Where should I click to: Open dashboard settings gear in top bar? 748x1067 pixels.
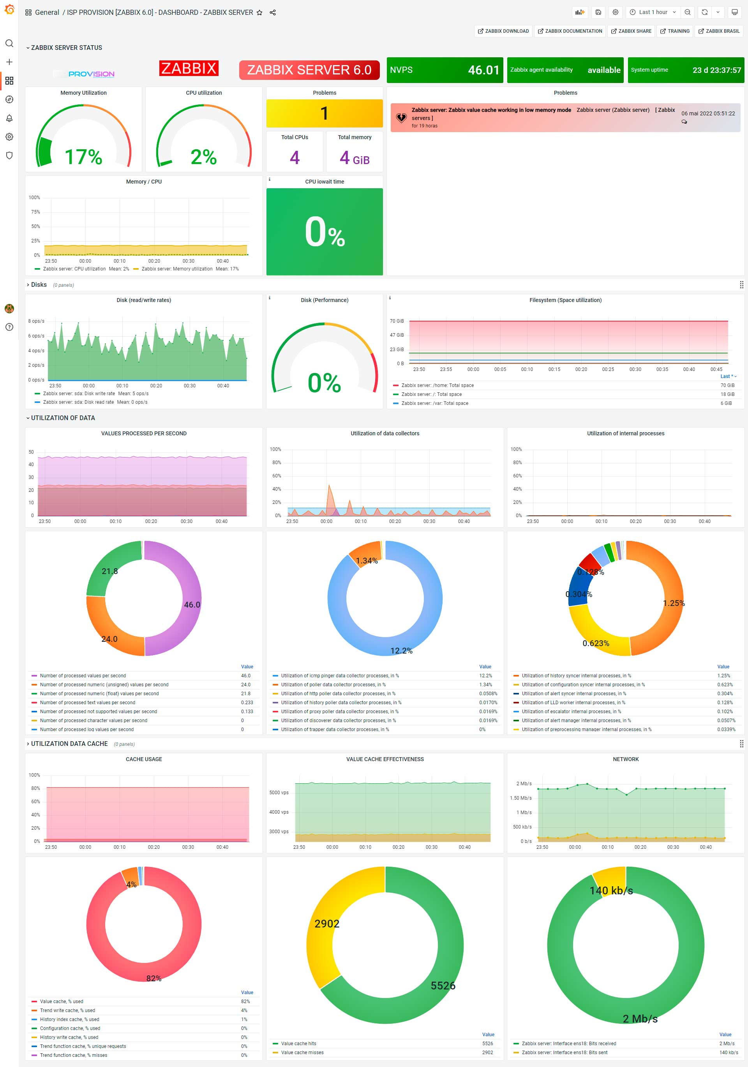[x=616, y=12]
